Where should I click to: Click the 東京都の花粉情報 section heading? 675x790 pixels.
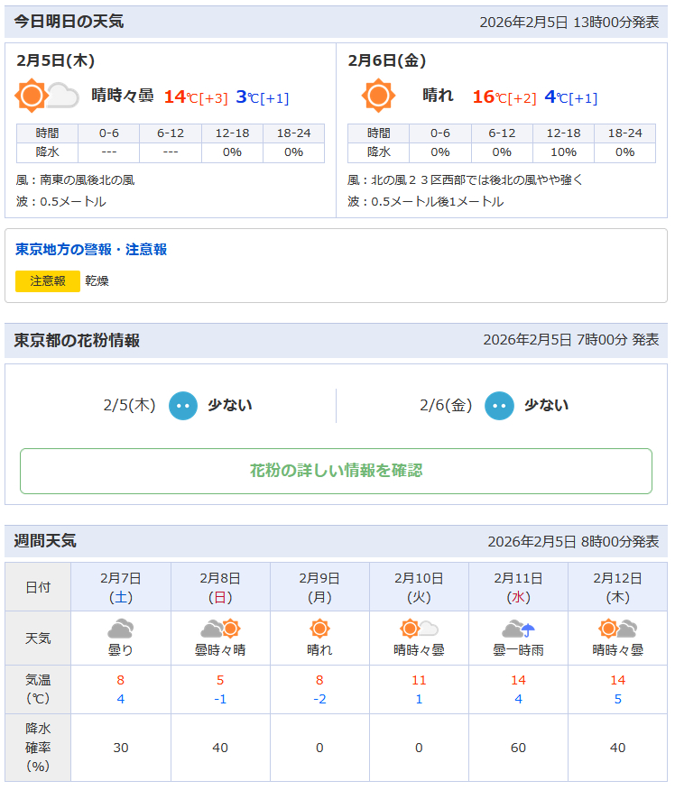(x=77, y=340)
